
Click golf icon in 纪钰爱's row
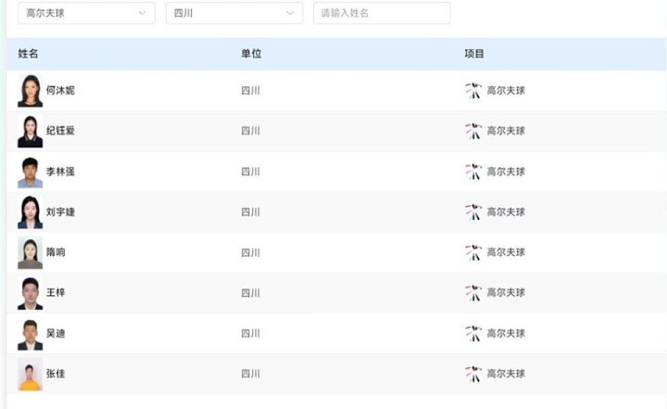click(473, 131)
